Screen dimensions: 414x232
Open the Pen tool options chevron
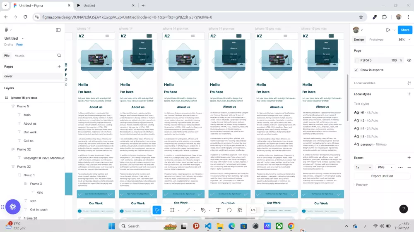pos(209,210)
